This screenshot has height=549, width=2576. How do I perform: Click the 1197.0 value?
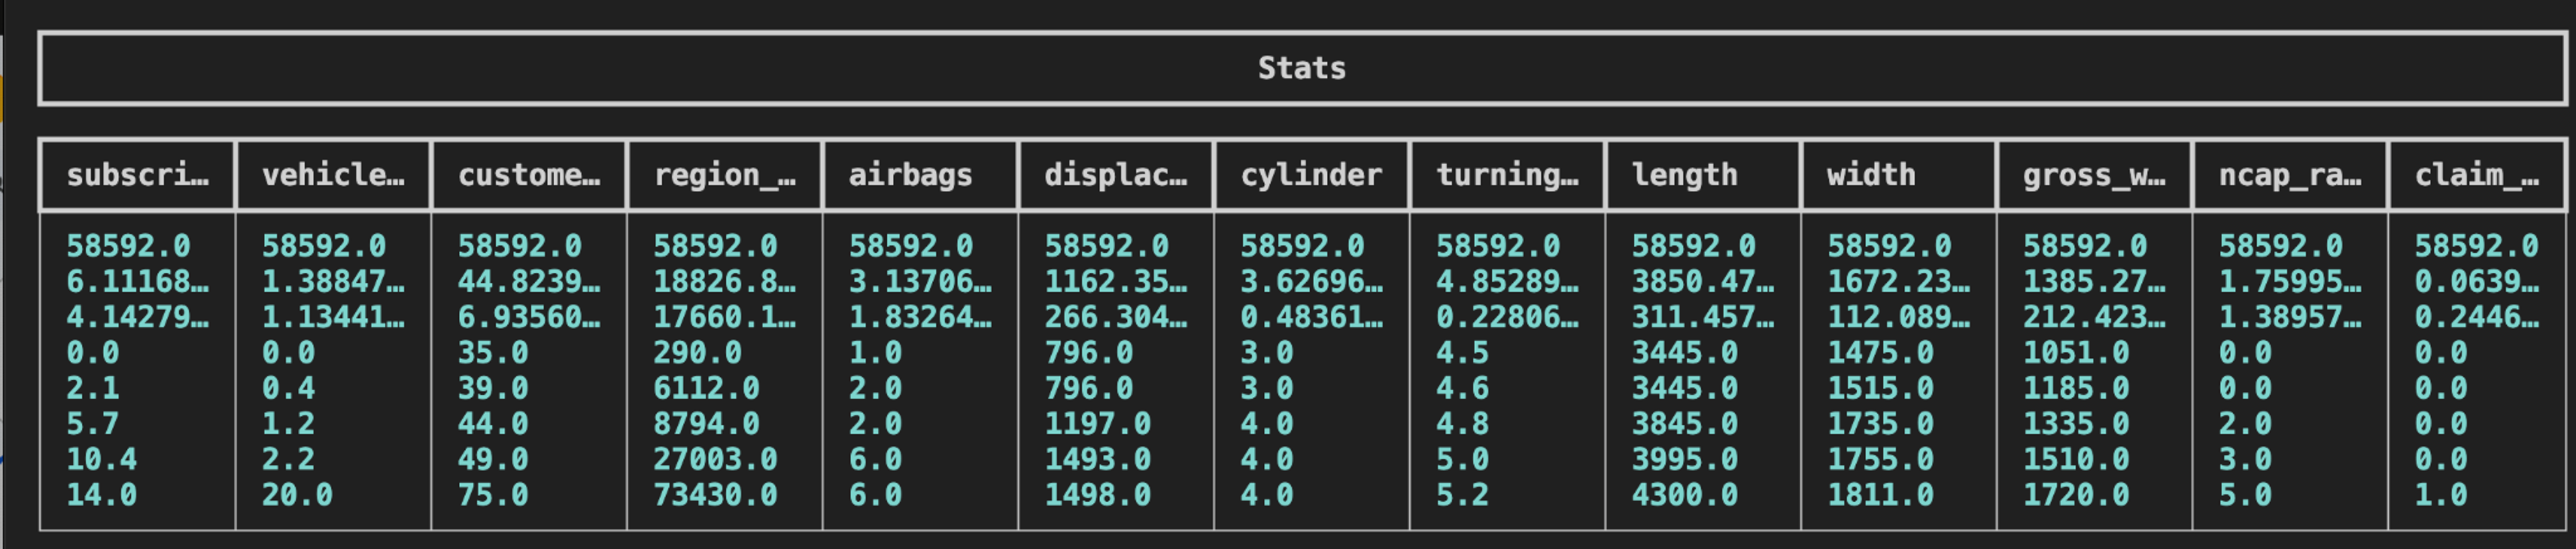click(1098, 424)
